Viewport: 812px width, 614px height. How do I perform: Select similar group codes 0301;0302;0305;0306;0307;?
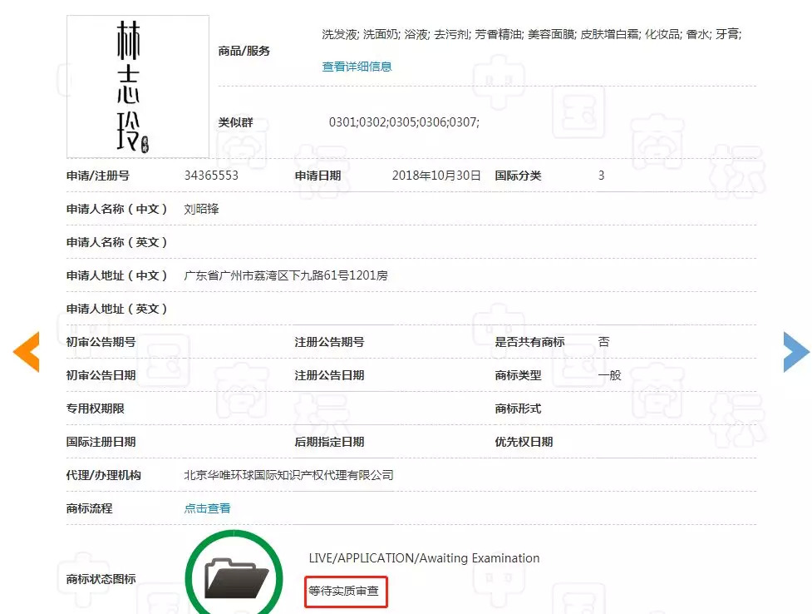404,122
